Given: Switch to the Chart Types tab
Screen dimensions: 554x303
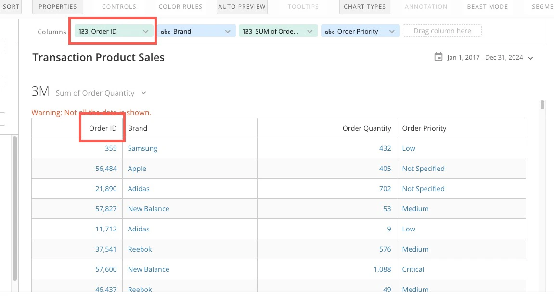Looking at the screenshot, I should (365, 7).
